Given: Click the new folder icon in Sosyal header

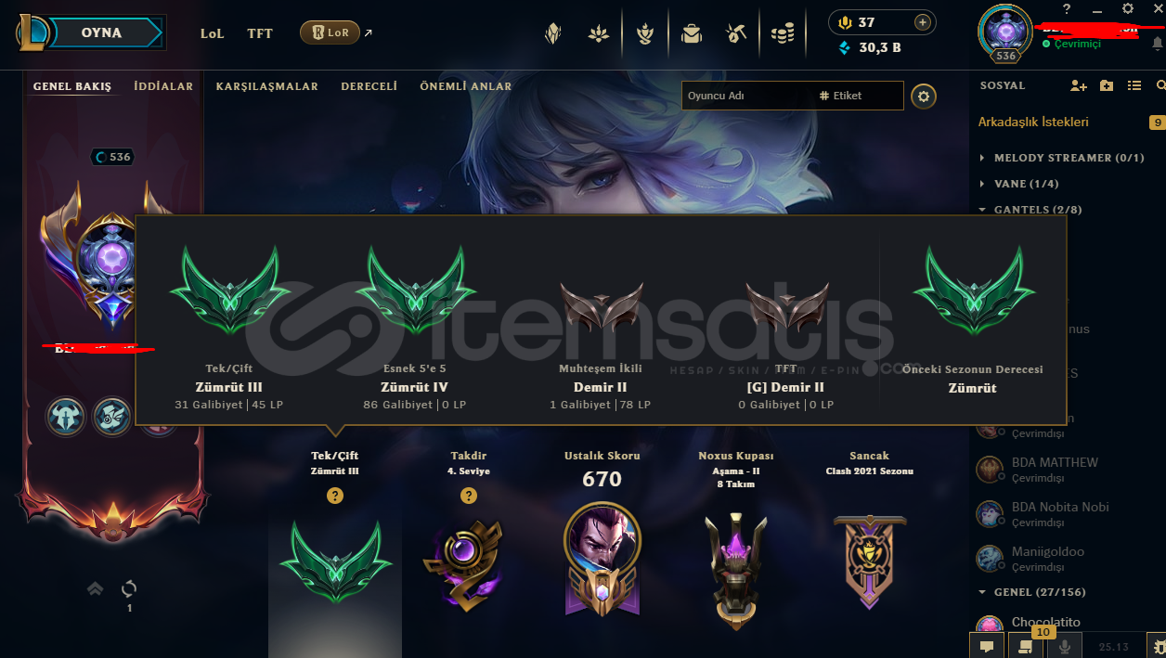Looking at the screenshot, I should pos(1107,85).
